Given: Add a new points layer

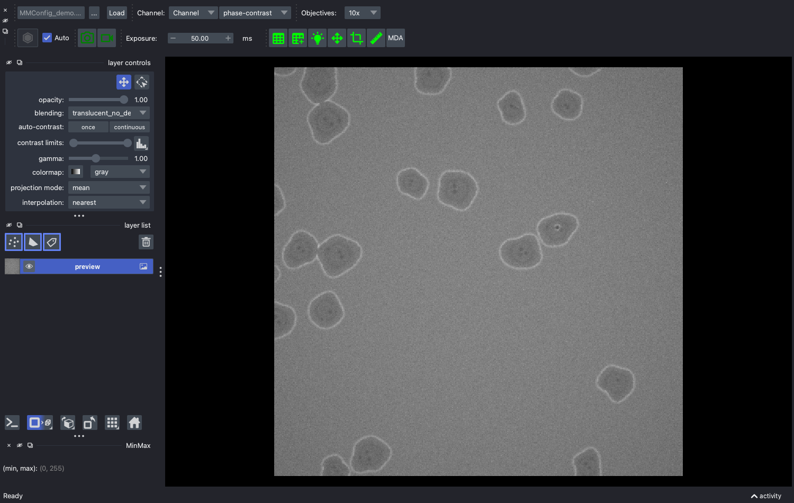Looking at the screenshot, I should pos(14,242).
